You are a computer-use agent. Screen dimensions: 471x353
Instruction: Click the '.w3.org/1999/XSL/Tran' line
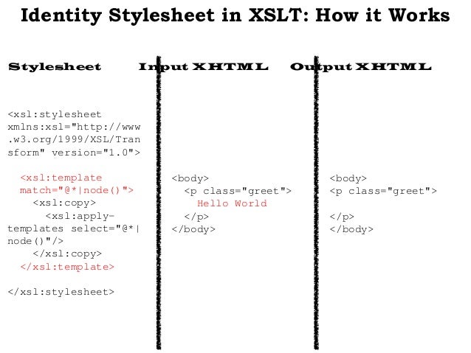coord(74,139)
